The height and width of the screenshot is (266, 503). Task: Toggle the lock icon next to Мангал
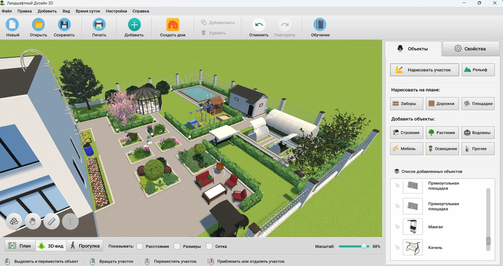(x=397, y=227)
